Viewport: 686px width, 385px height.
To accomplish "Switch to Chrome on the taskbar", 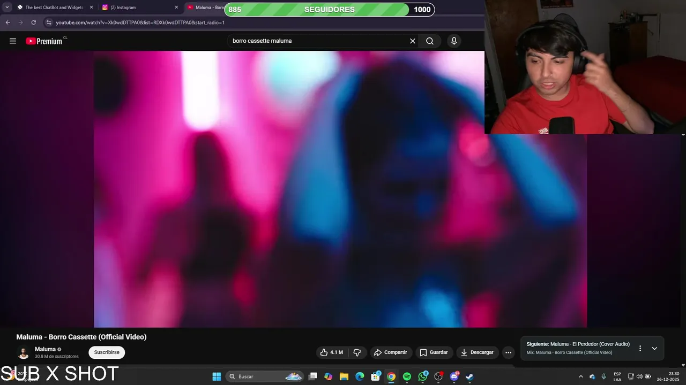I will coord(391,376).
